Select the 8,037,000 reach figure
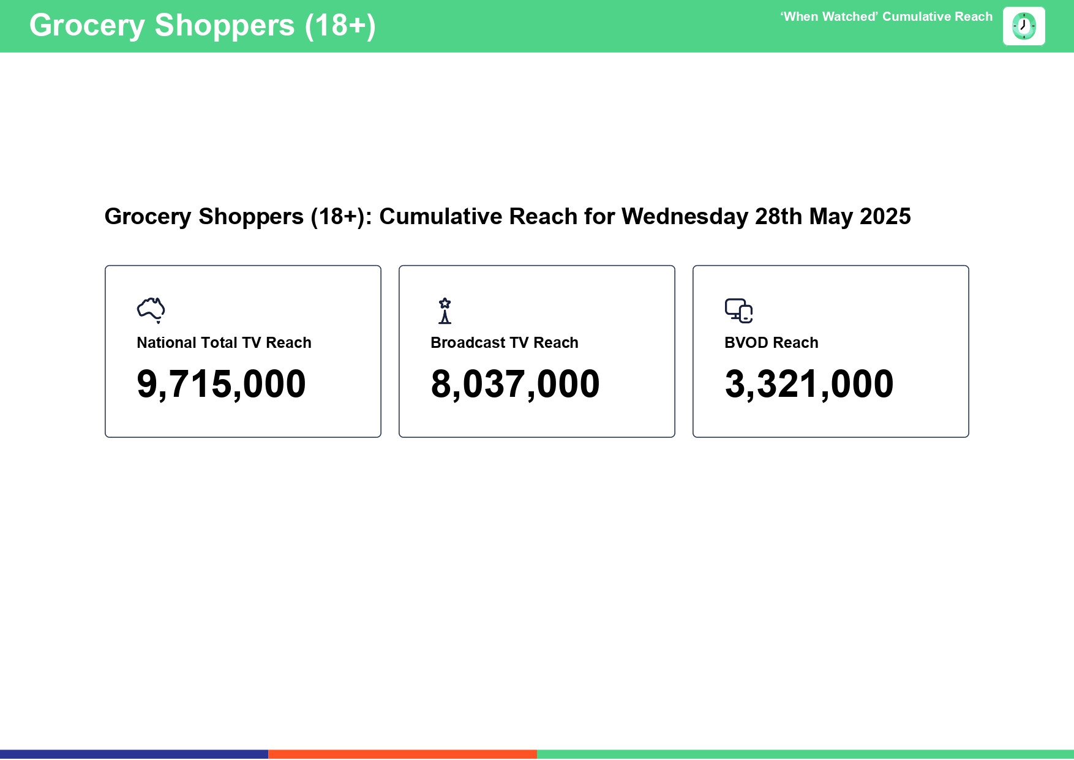 515,385
